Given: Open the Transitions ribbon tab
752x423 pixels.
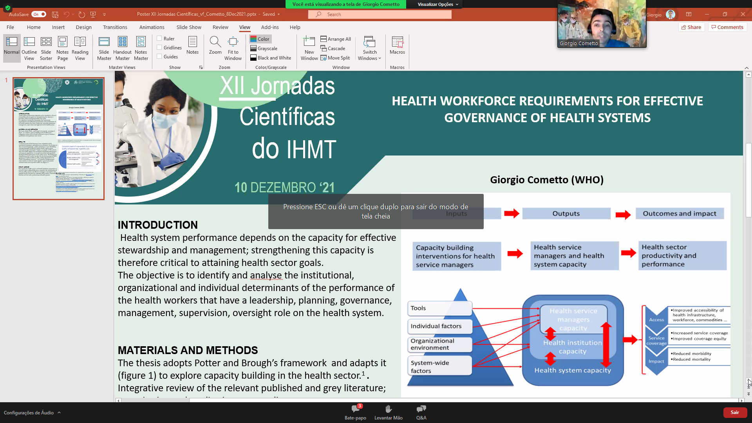Looking at the screenshot, I should pos(115,27).
